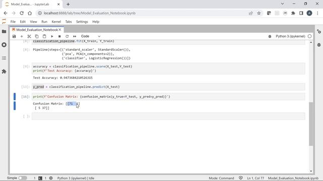This screenshot has height=181, width=323.
Task: Select the y_pred predict cell
Action: pyautogui.click(x=168, y=87)
